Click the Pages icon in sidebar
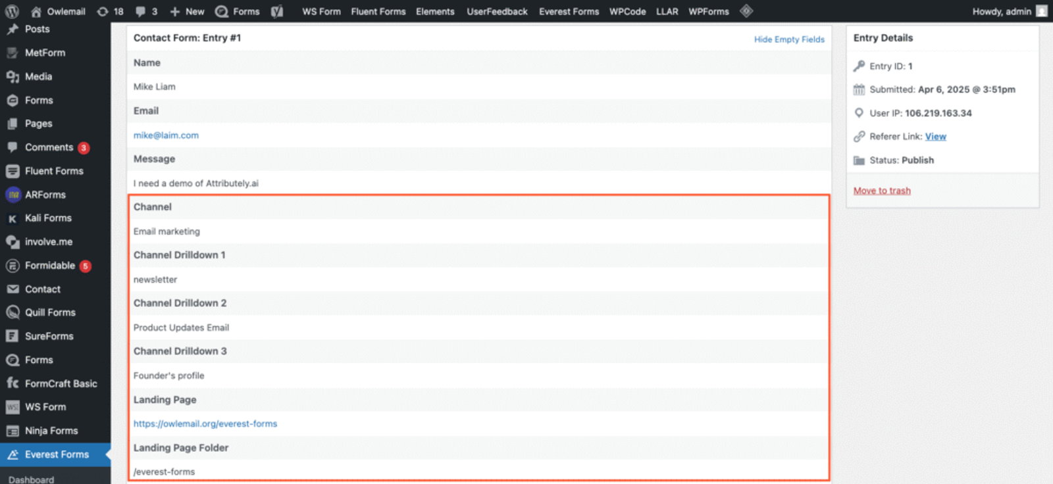This screenshot has height=484, width=1053. tap(13, 124)
